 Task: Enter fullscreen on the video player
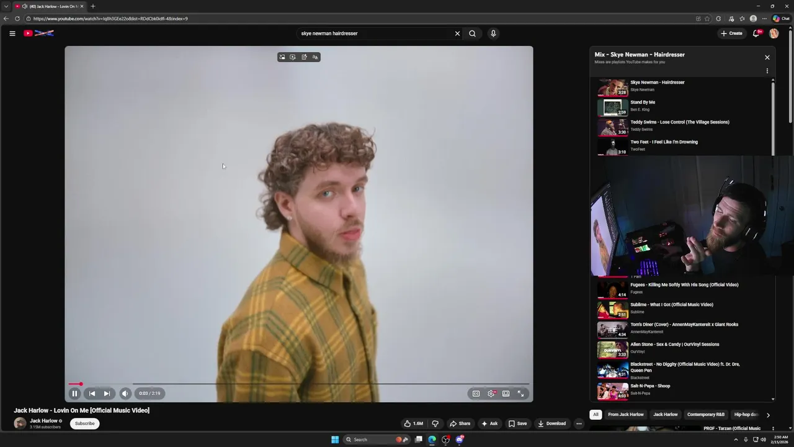pos(520,393)
